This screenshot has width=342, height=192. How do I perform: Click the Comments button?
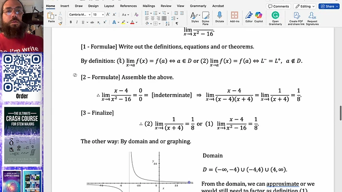[278, 6]
